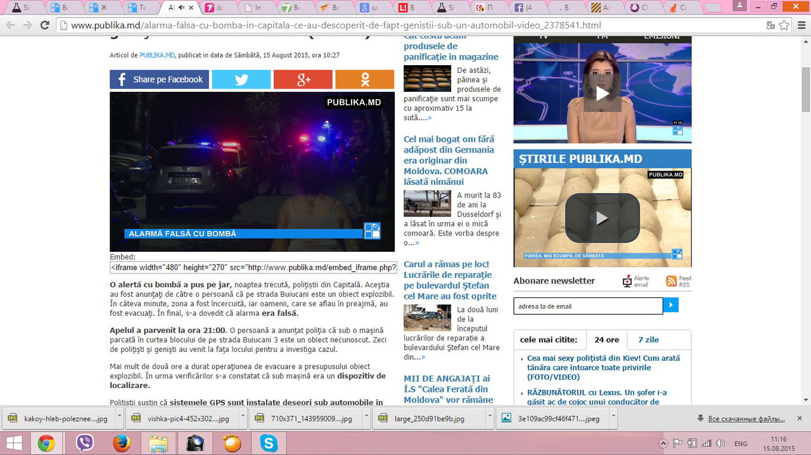Click the bomb alarm video player
This screenshot has height=455, width=811.
[252, 171]
